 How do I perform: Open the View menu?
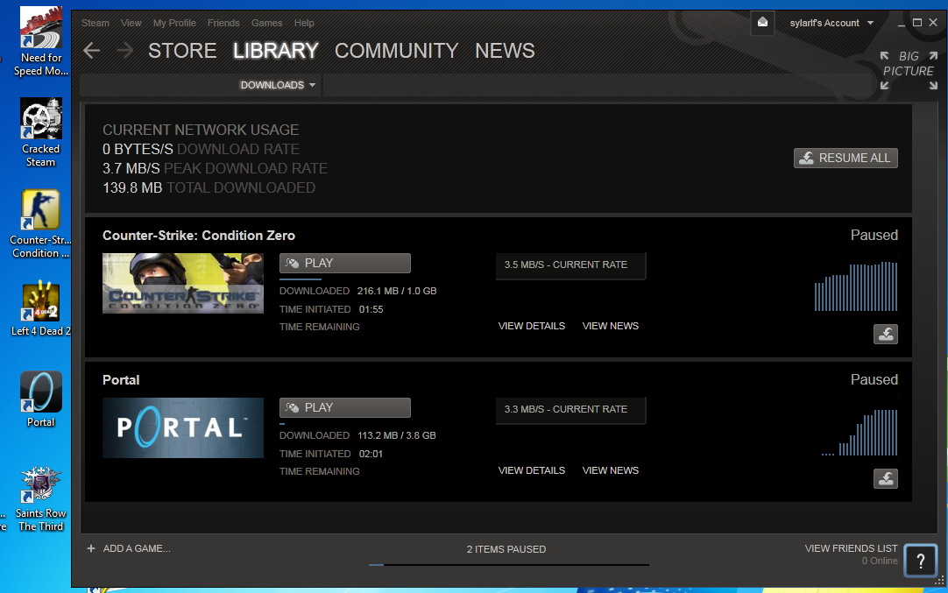pyautogui.click(x=131, y=23)
